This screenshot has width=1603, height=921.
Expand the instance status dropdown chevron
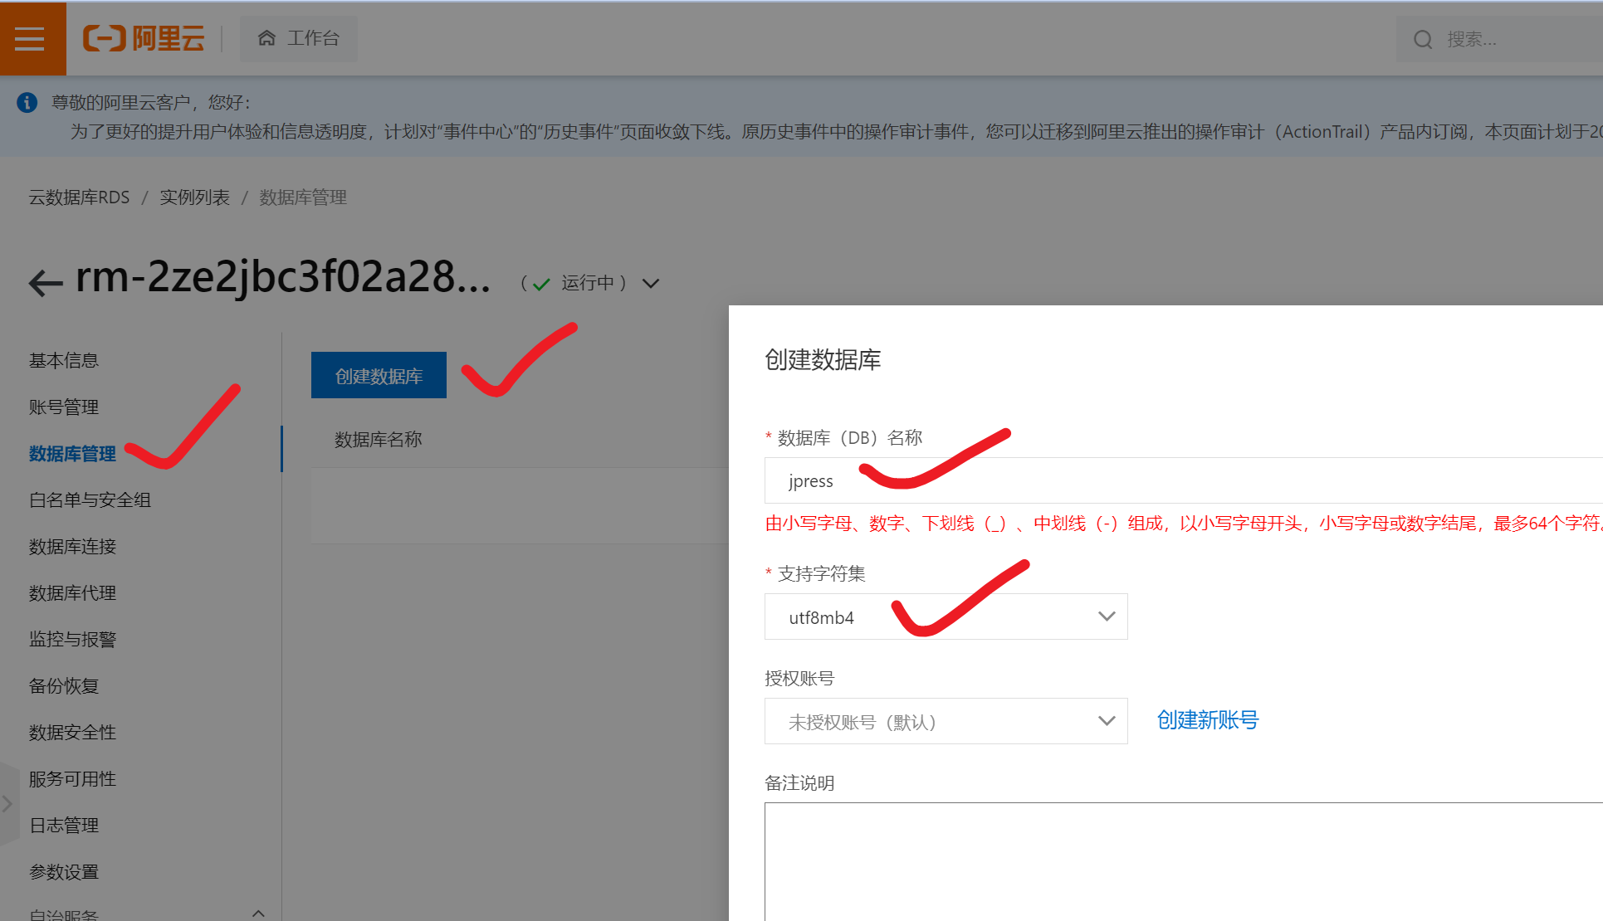(651, 283)
